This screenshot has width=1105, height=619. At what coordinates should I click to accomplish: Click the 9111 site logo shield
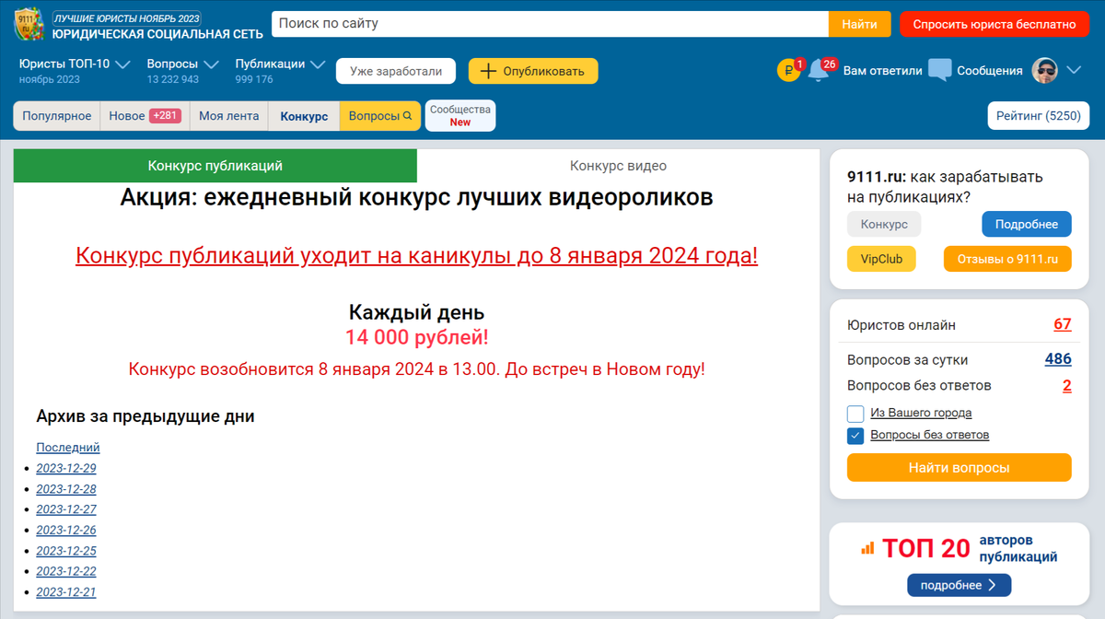tap(29, 24)
